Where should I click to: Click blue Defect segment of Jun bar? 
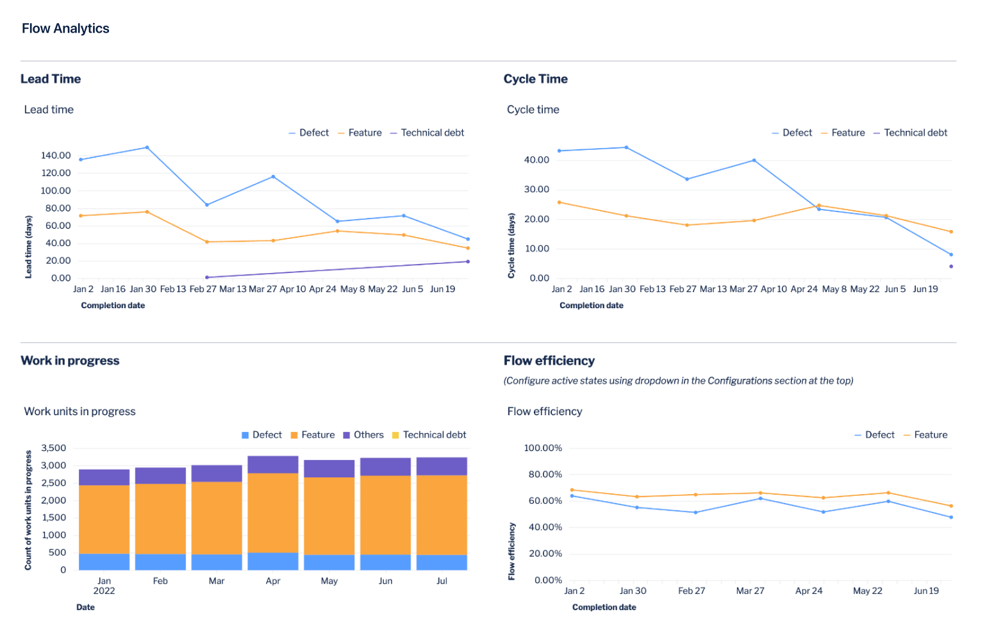(386, 562)
